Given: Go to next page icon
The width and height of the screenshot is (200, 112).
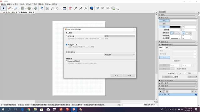Looking at the screenshot, I should [x=108, y=8].
